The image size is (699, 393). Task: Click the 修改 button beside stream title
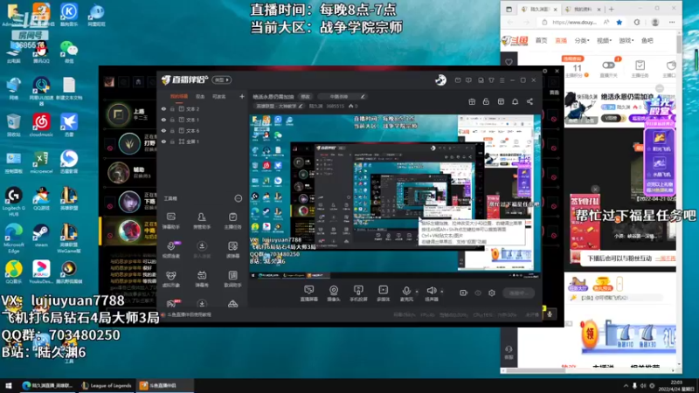click(305, 96)
